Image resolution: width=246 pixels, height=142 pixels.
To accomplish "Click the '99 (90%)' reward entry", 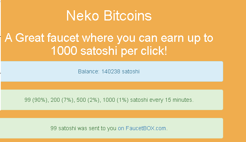I will pyautogui.click(x=36, y=100).
